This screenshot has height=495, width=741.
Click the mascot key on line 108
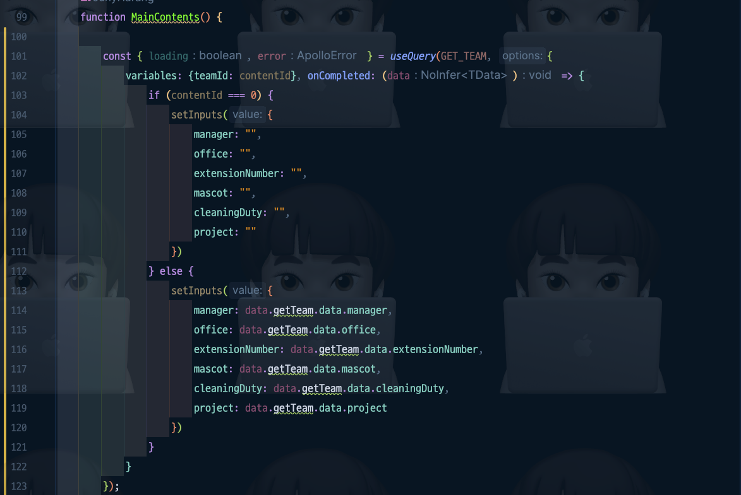(211, 193)
